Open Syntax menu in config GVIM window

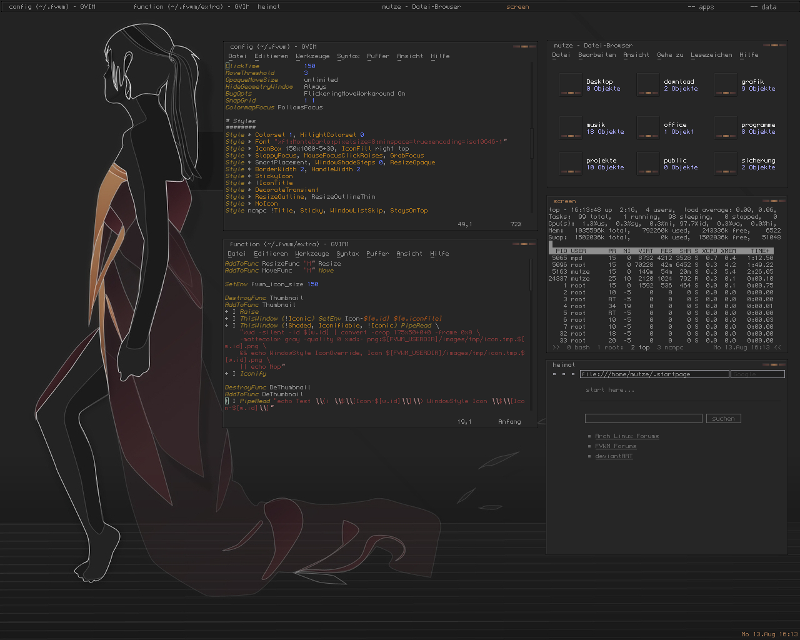pos(348,56)
